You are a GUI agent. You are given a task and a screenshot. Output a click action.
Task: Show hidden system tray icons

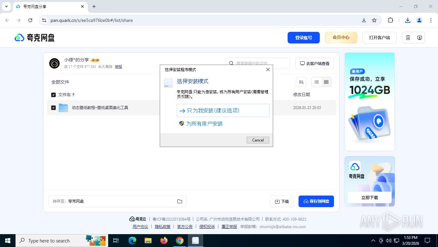click(373, 241)
